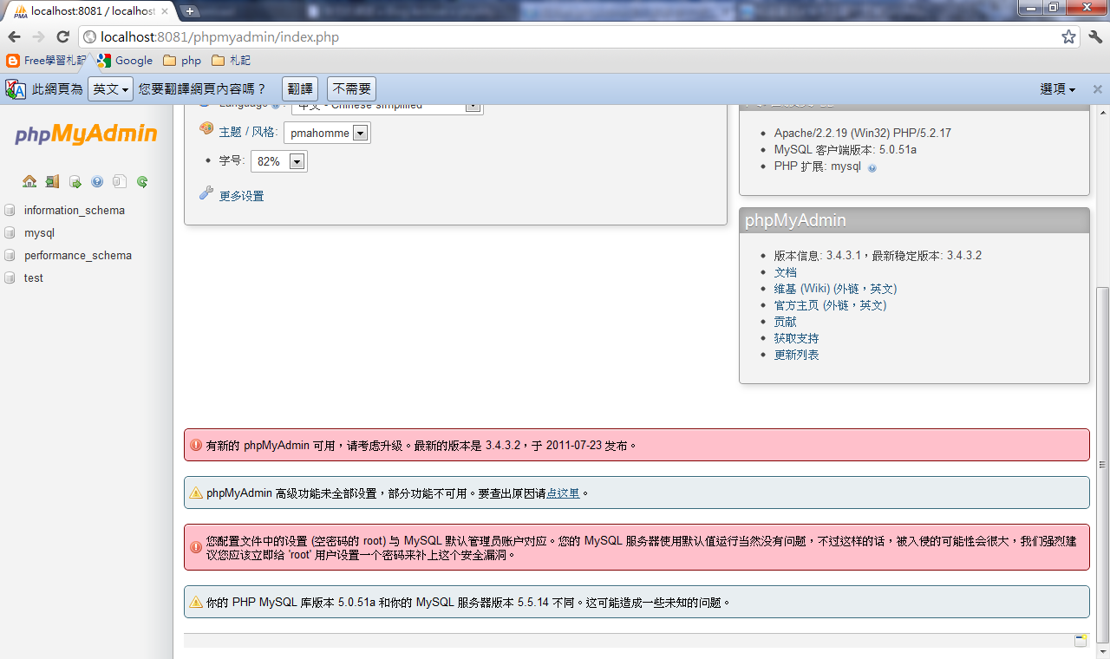
Task: Open the pmahomme theme dropdown
Action: pyautogui.click(x=327, y=134)
